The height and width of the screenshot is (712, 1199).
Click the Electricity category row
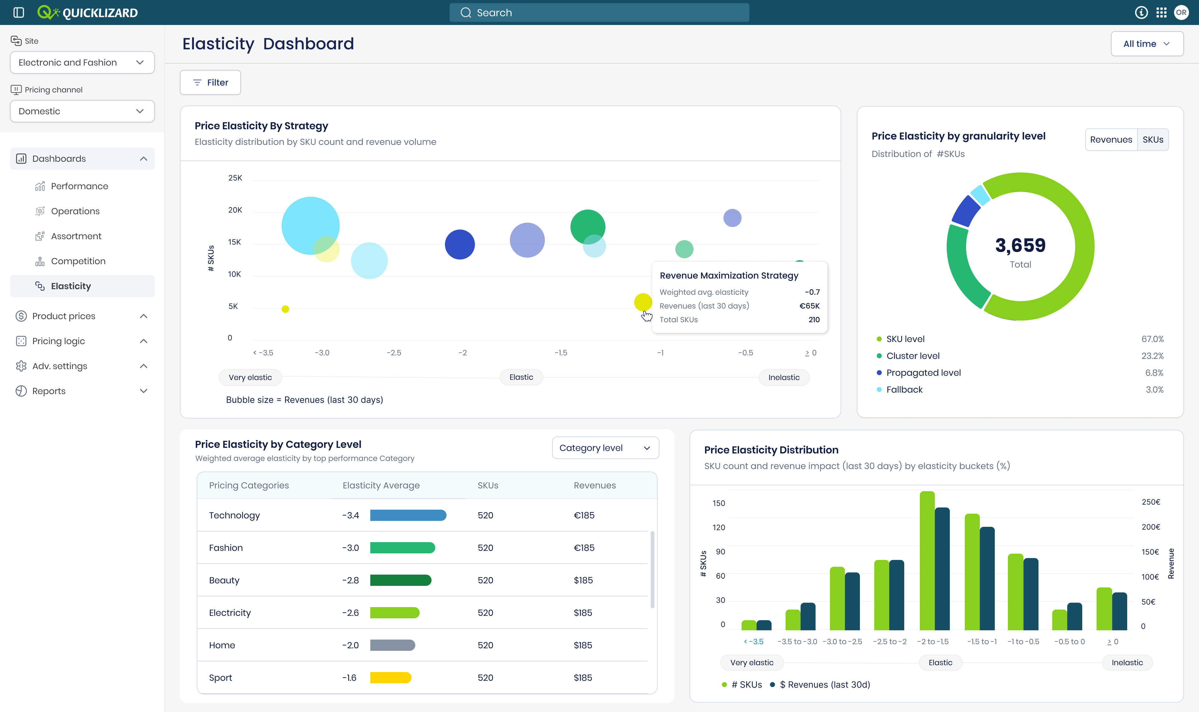point(422,613)
